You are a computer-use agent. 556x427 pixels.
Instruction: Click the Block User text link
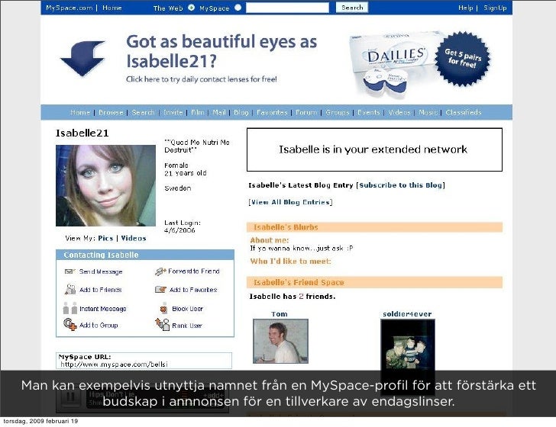[x=187, y=309]
